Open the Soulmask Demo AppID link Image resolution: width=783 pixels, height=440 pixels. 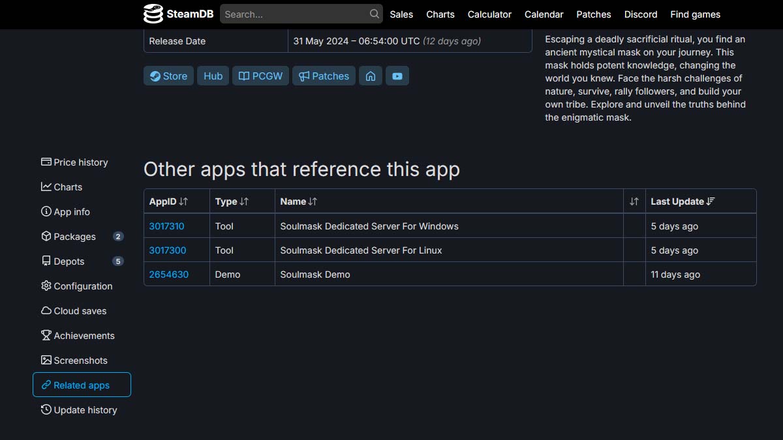167,274
